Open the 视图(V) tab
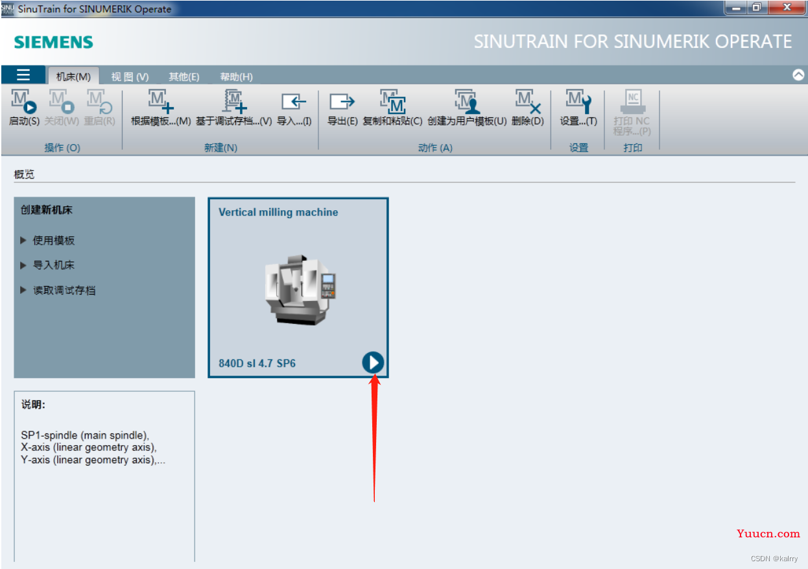 (130, 77)
